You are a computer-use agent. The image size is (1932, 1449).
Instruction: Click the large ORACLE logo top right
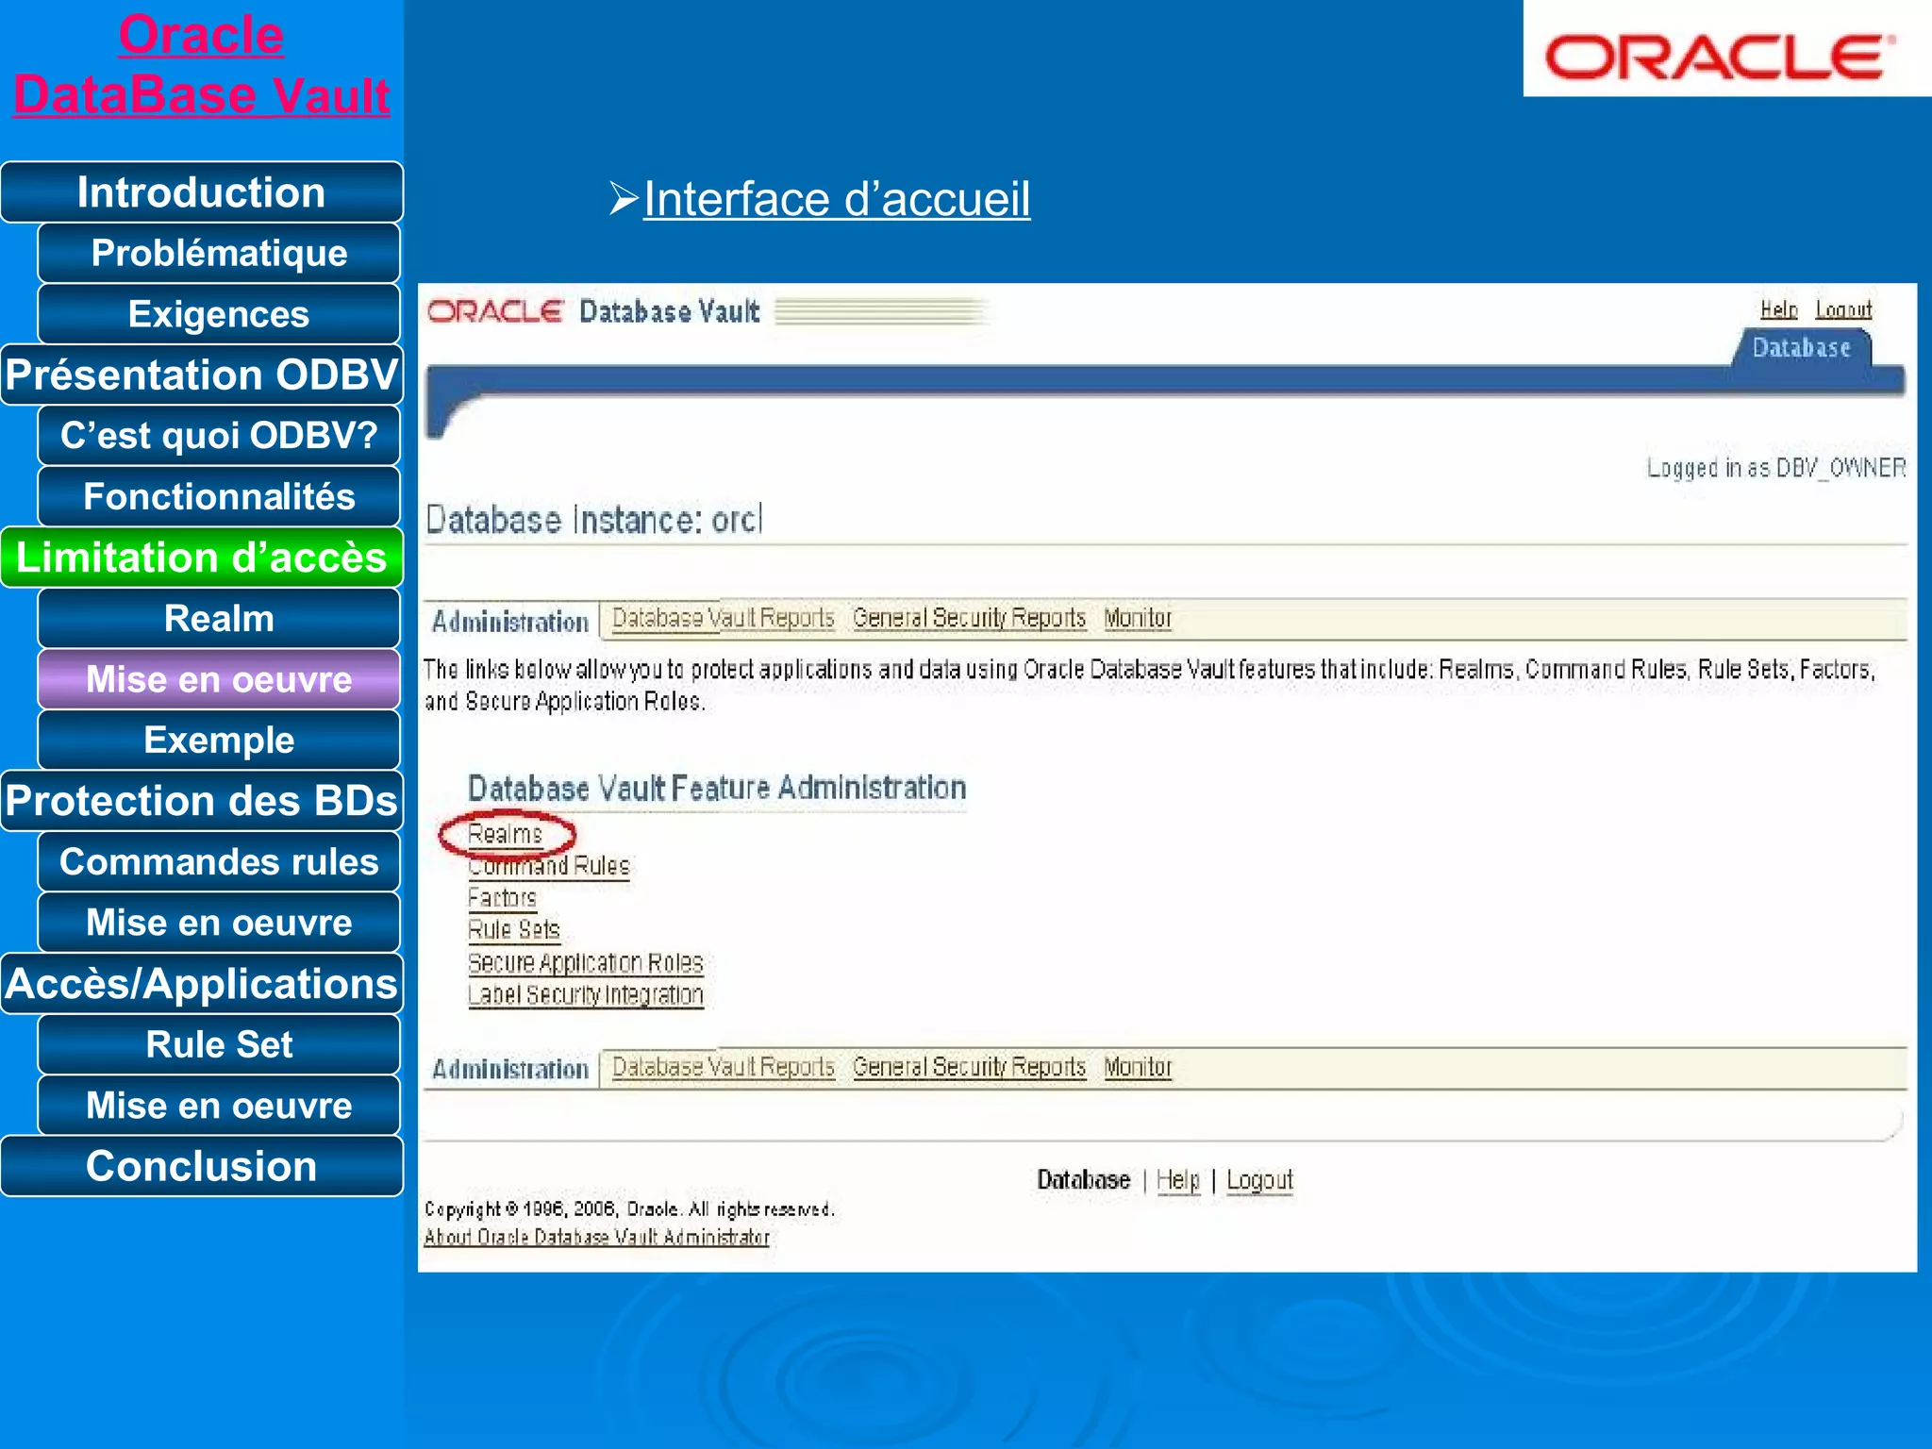pos(1720,57)
